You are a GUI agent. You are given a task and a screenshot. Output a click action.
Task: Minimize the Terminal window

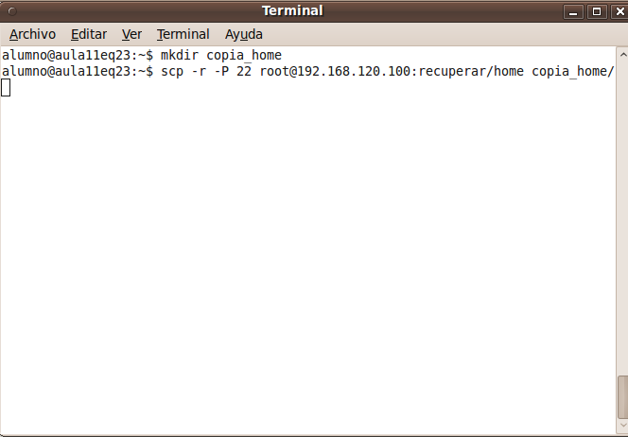click(573, 11)
